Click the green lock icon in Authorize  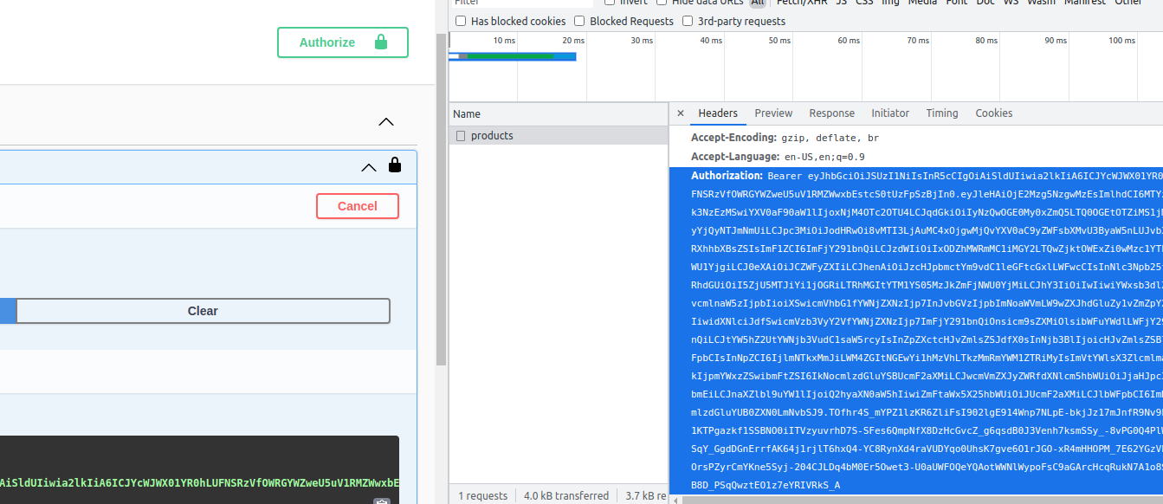[380, 42]
